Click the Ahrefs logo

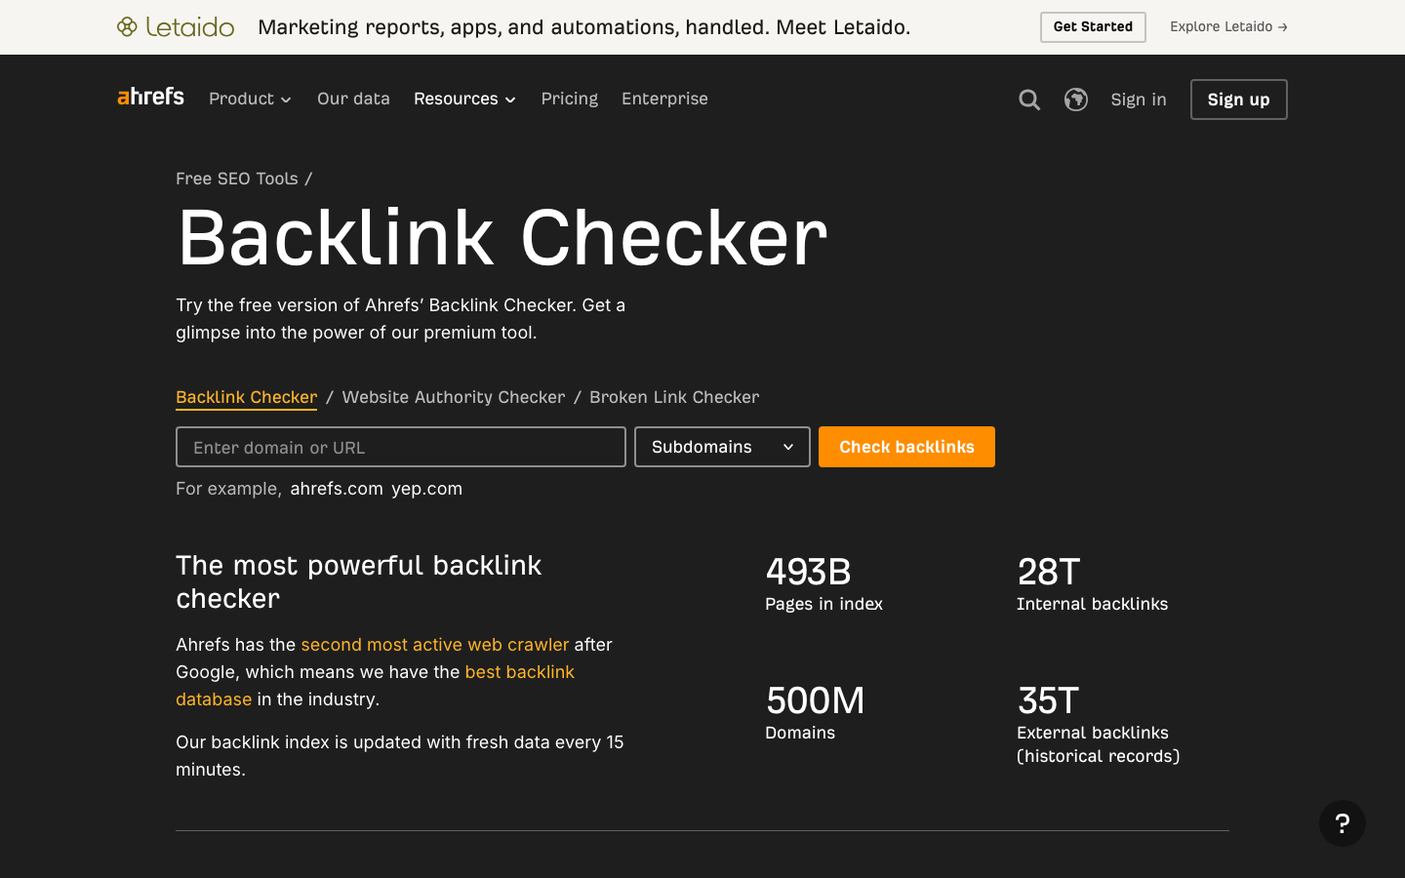pos(150,97)
